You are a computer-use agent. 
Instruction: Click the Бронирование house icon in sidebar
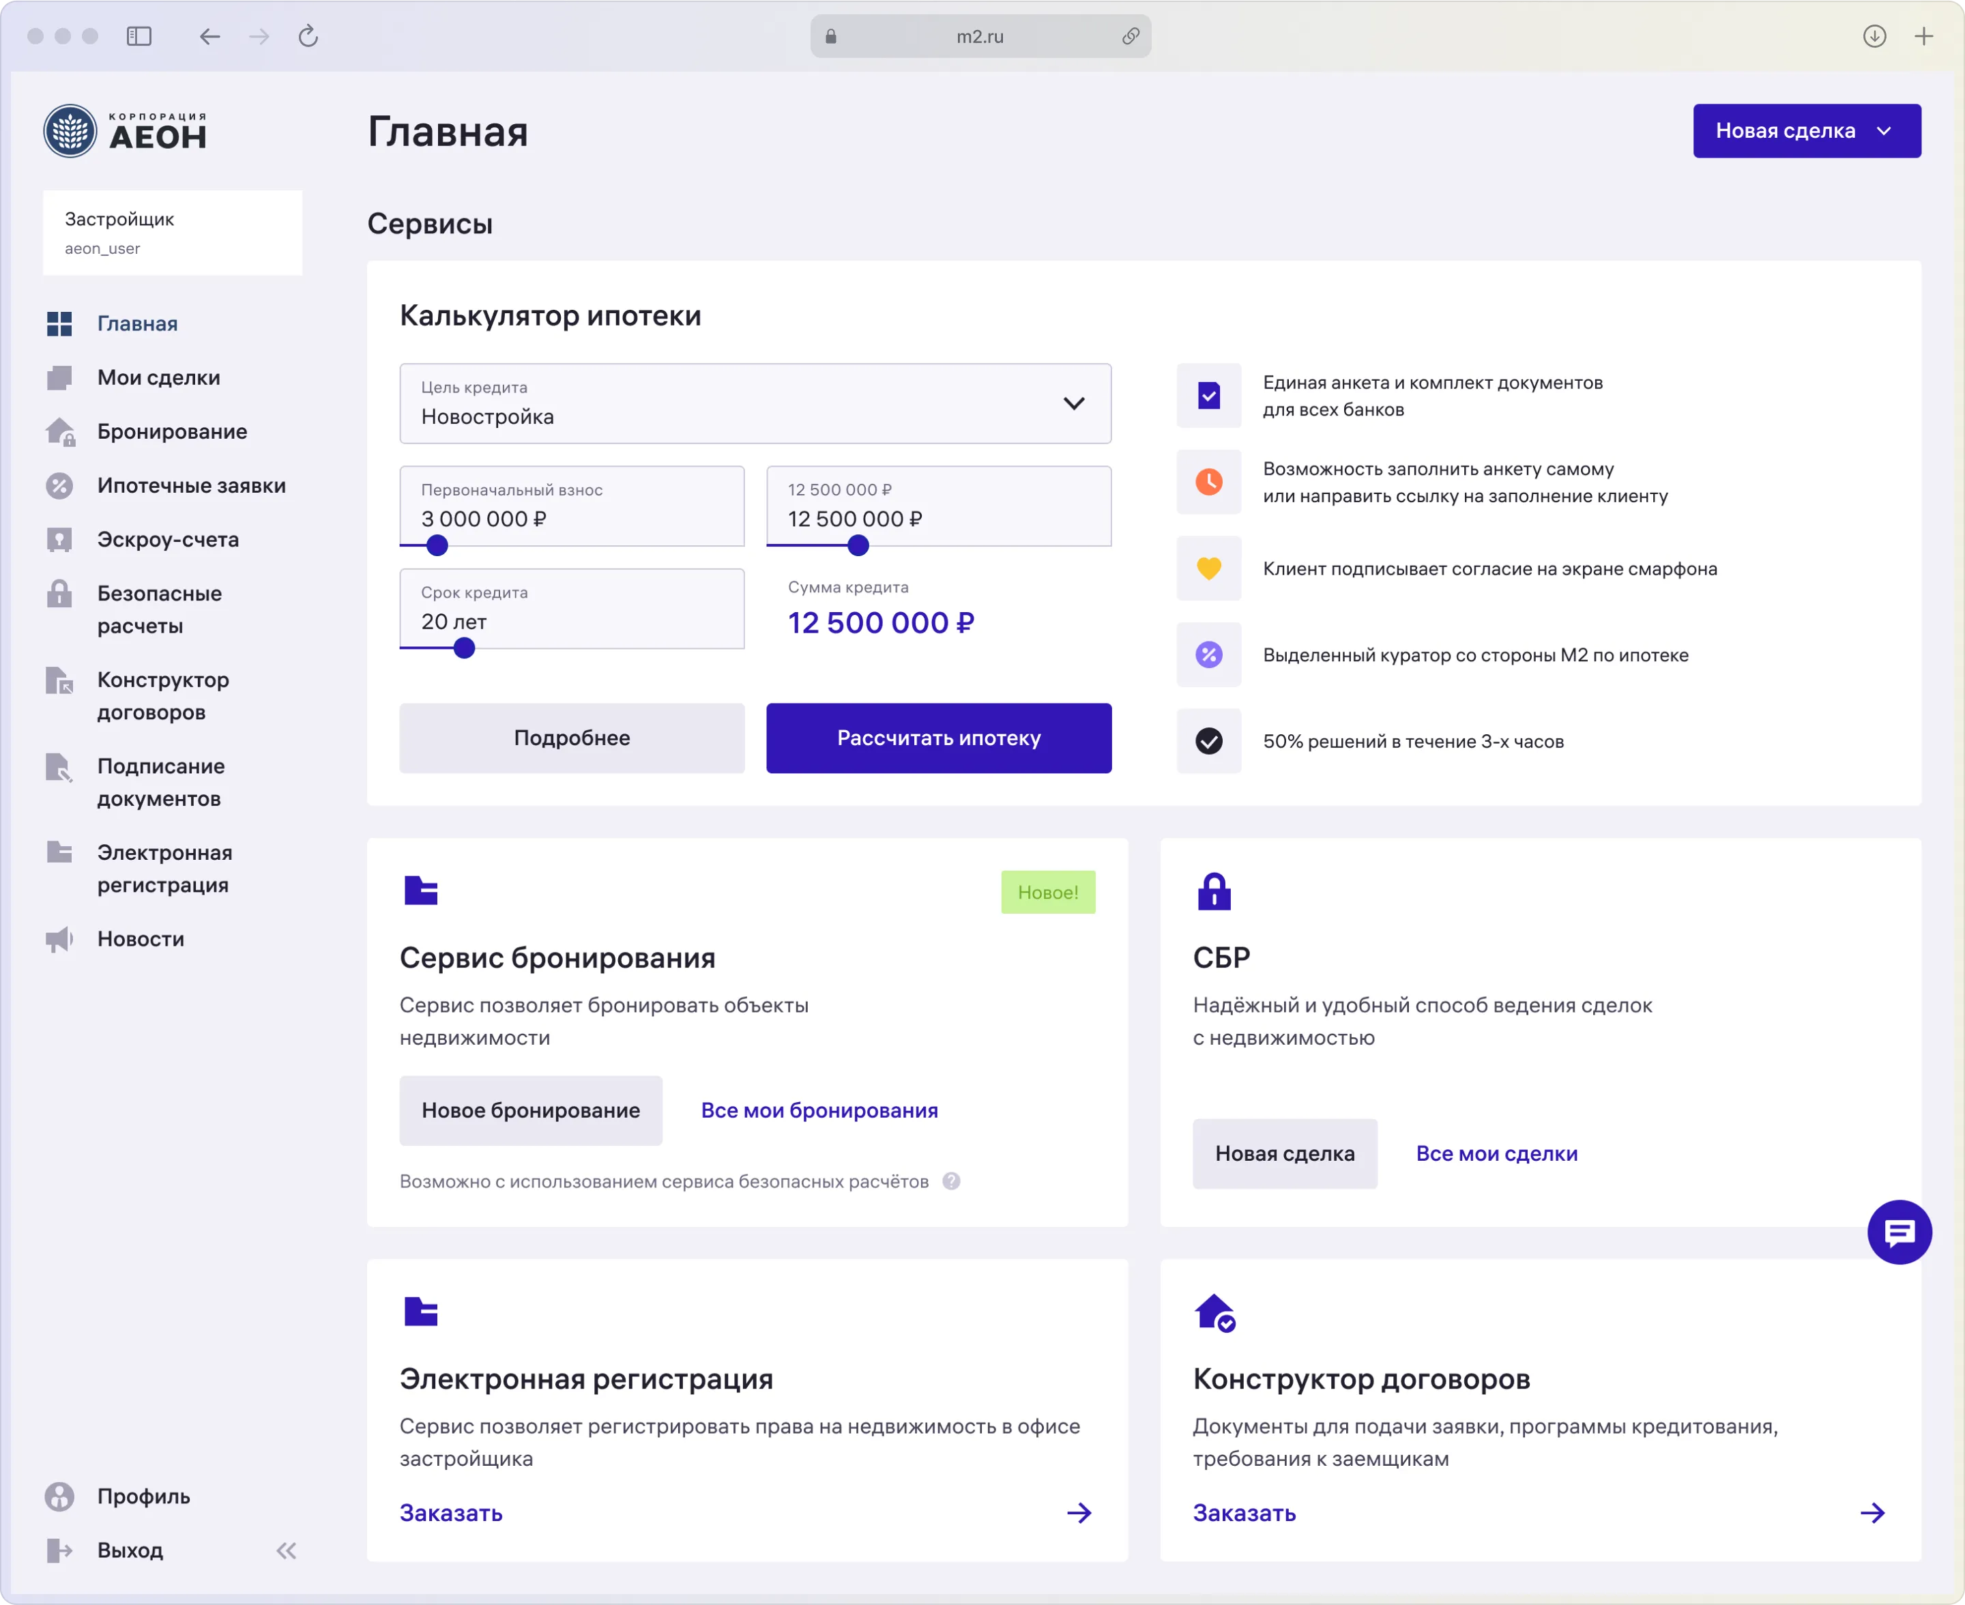point(60,432)
